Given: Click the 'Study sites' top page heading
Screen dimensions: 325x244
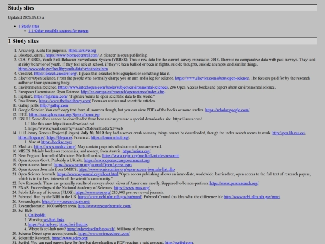Looking at the screenshot, I should [21, 8].
